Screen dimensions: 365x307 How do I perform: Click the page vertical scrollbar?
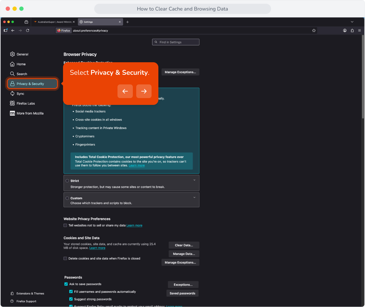tap(363, 77)
